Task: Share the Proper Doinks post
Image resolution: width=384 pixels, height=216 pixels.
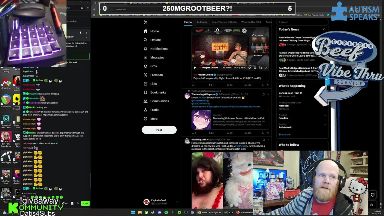Action: pyautogui.click(x=268, y=85)
